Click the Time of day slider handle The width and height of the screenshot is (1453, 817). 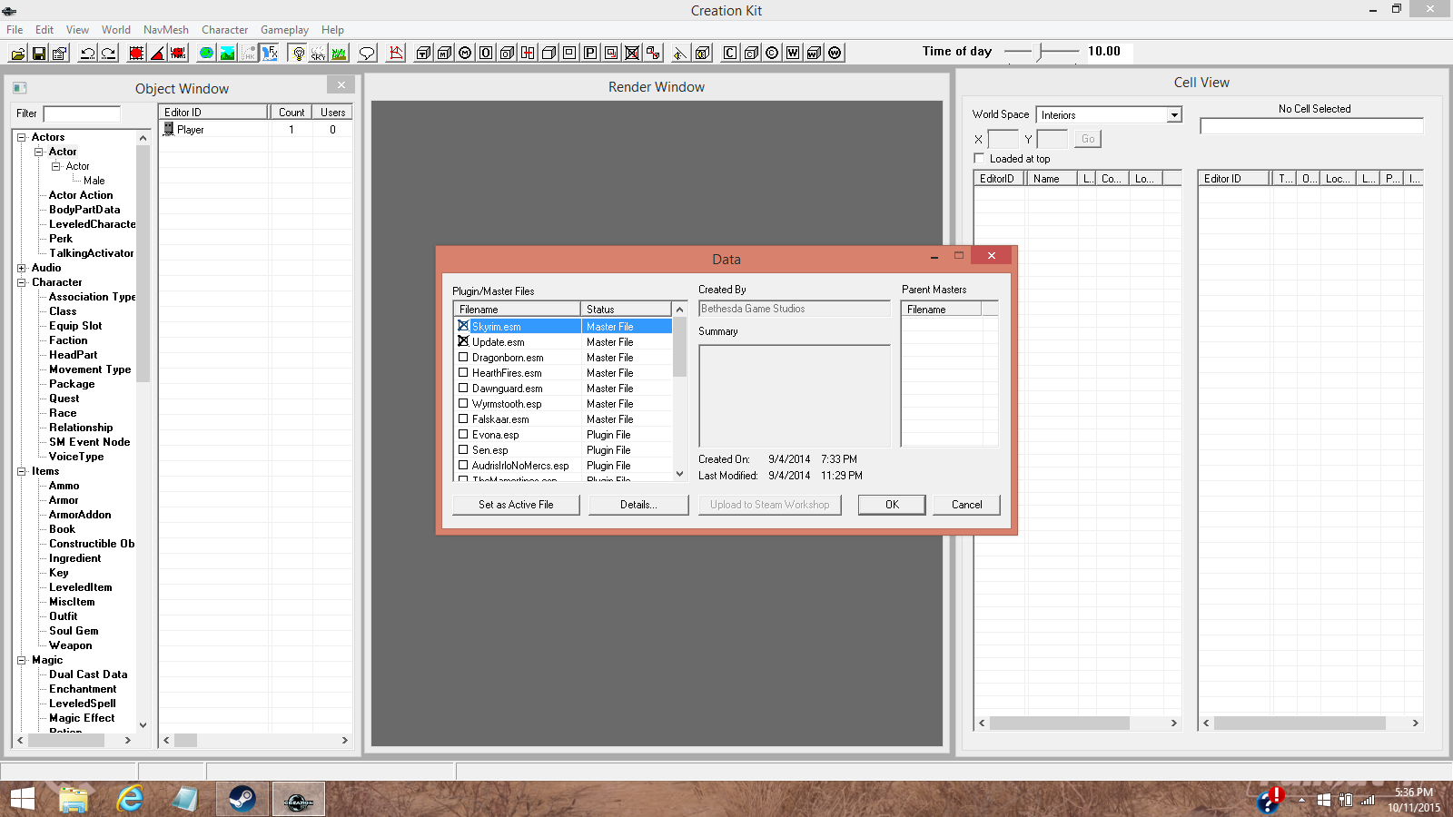[1041, 52]
